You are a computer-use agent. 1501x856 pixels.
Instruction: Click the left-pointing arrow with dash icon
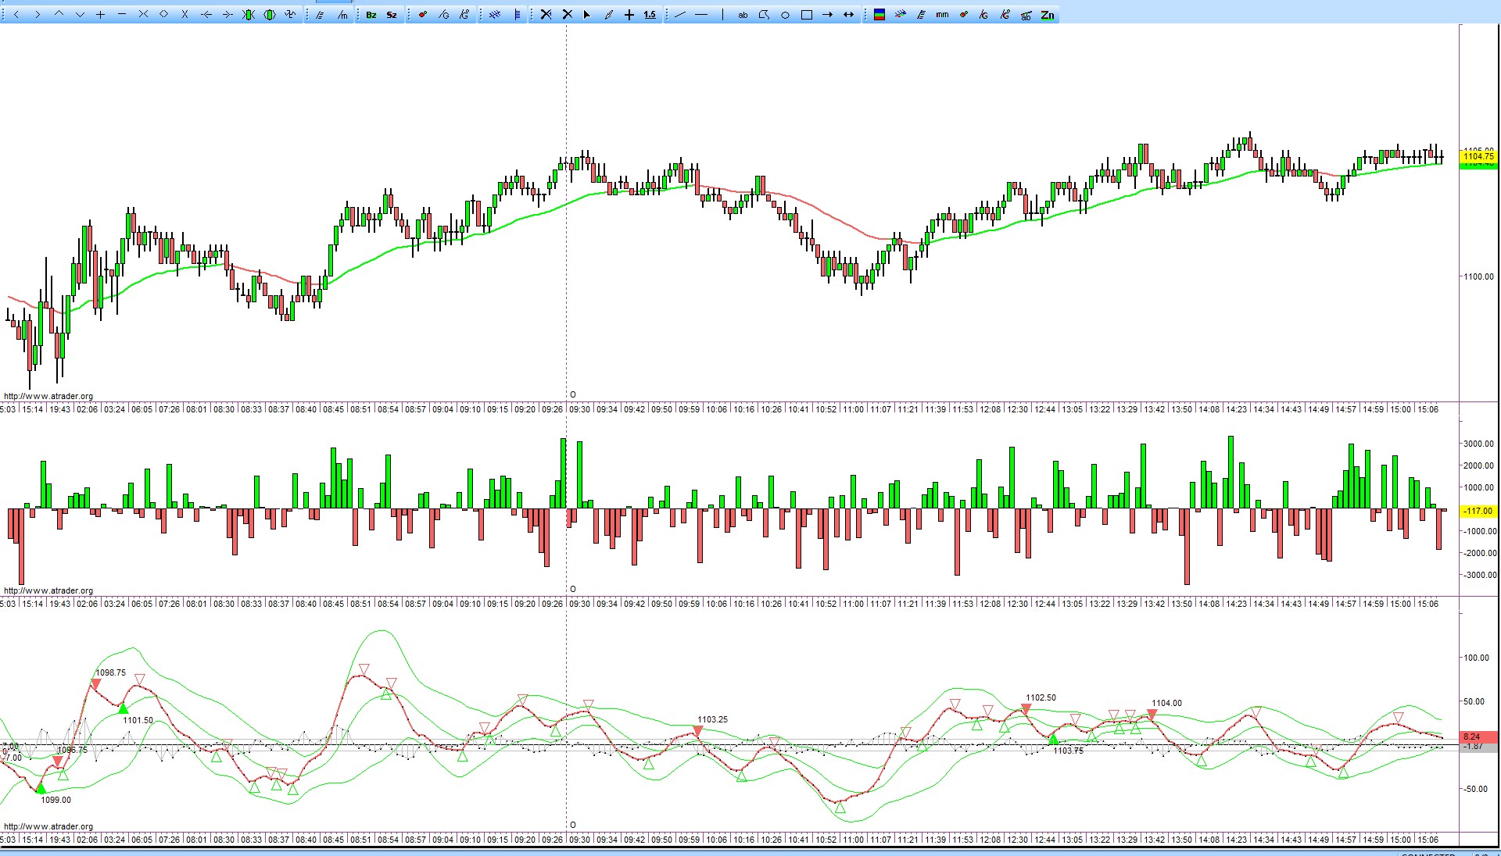click(206, 14)
